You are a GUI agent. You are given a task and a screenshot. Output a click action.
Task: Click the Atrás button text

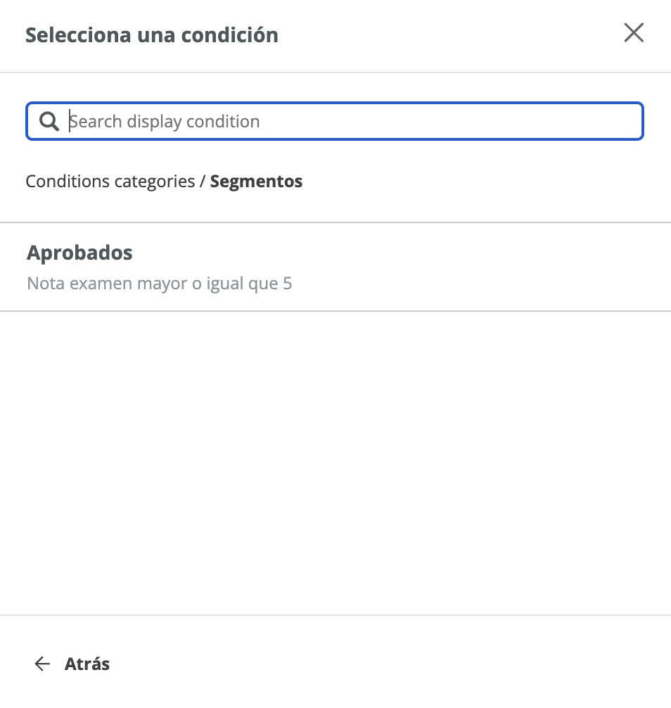(87, 664)
